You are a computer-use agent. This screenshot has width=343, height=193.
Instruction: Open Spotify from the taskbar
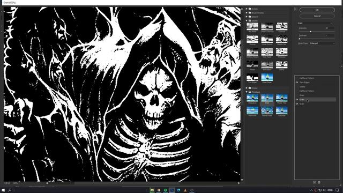166,190
